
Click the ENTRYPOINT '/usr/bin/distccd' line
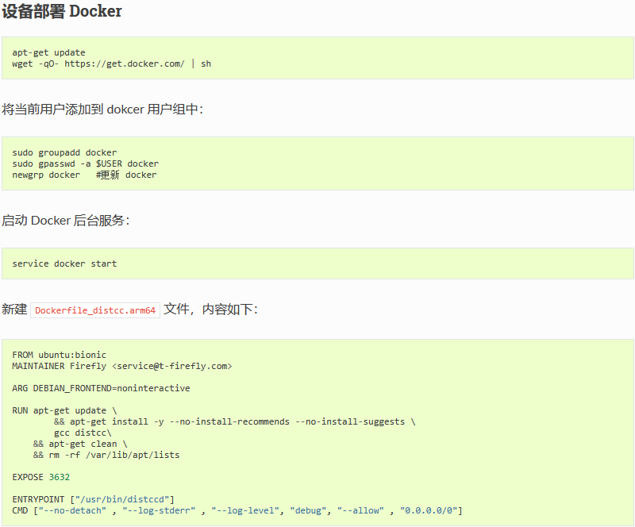pyautogui.click(x=93, y=499)
